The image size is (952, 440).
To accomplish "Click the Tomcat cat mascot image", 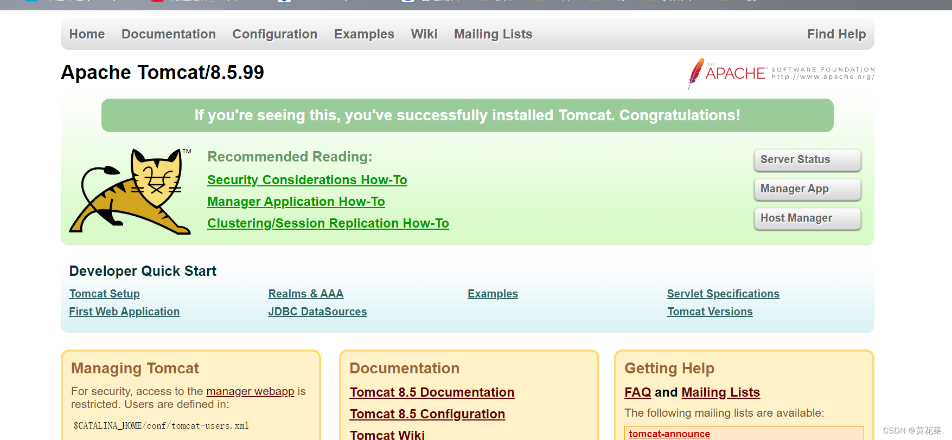I will tap(130, 191).
